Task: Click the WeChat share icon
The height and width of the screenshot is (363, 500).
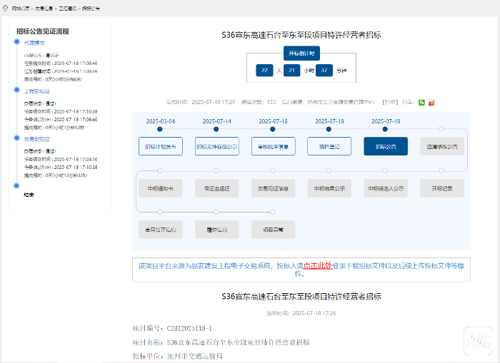Action: pyautogui.click(x=421, y=102)
